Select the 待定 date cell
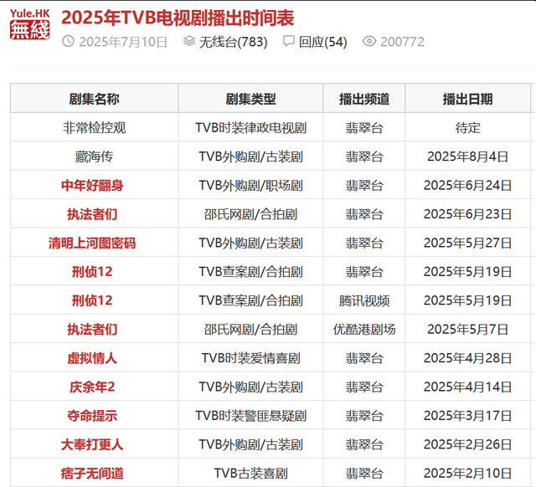This screenshot has width=536, height=487. tap(467, 128)
